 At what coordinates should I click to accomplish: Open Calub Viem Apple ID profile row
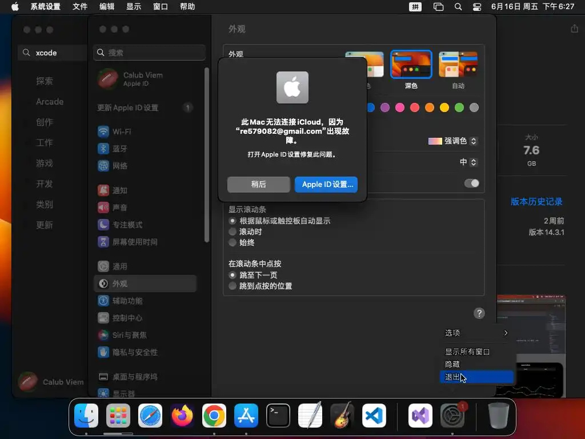coord(145,79)
